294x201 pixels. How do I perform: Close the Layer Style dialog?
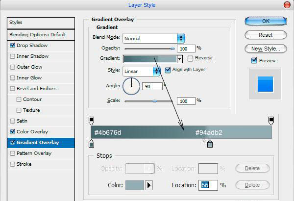pyautogui.click(x=287, y=5)
